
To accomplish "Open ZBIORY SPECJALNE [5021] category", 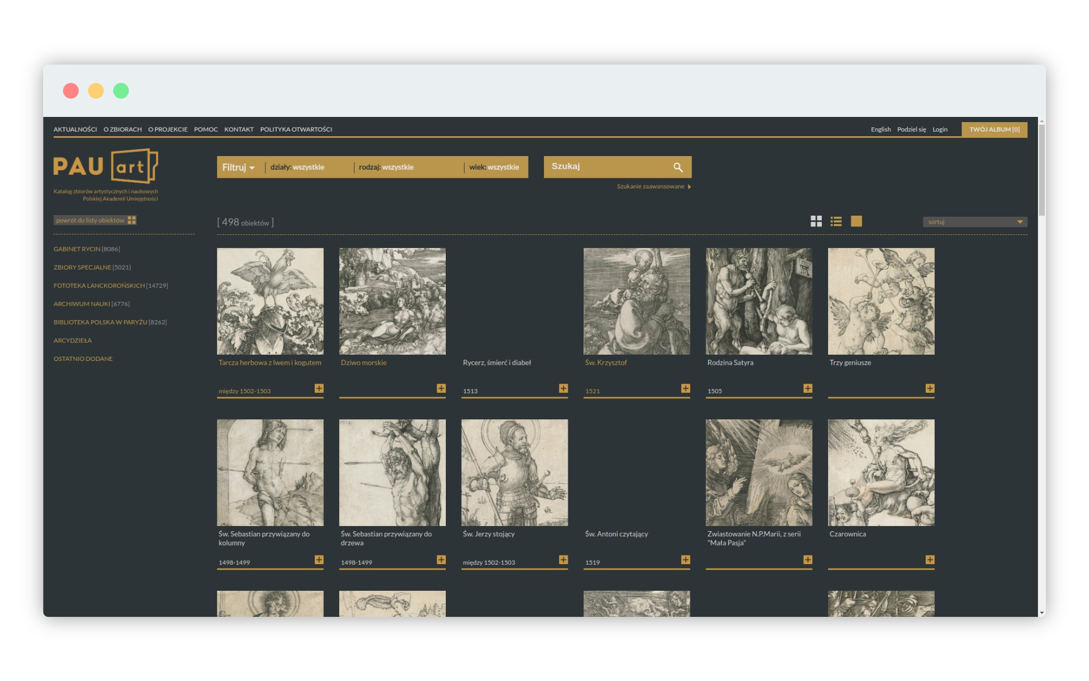I will tap(92, 267).
